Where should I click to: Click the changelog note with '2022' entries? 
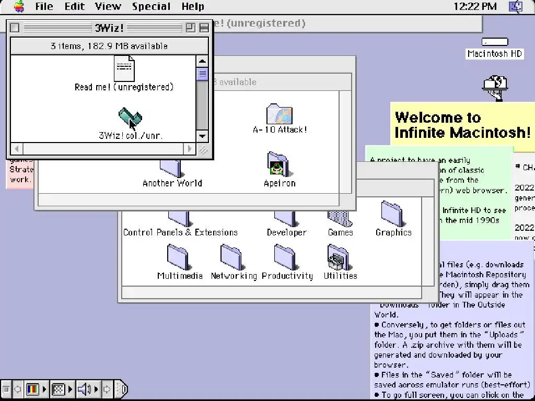(524, 196)
